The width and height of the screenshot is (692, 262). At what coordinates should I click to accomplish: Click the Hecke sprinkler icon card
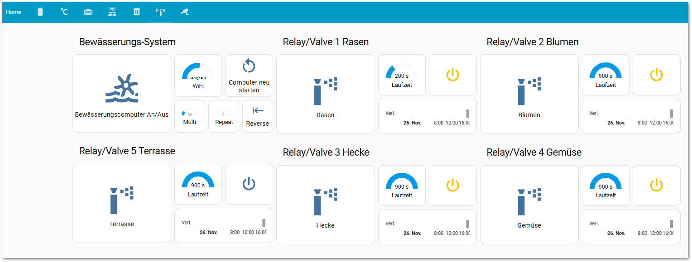pyautogui.click(x=325, y=205)
